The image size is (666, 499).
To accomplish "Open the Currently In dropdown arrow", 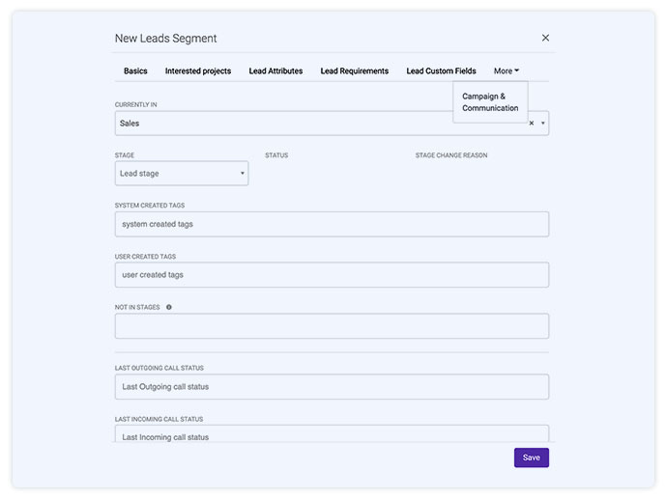I will point(543,124).
